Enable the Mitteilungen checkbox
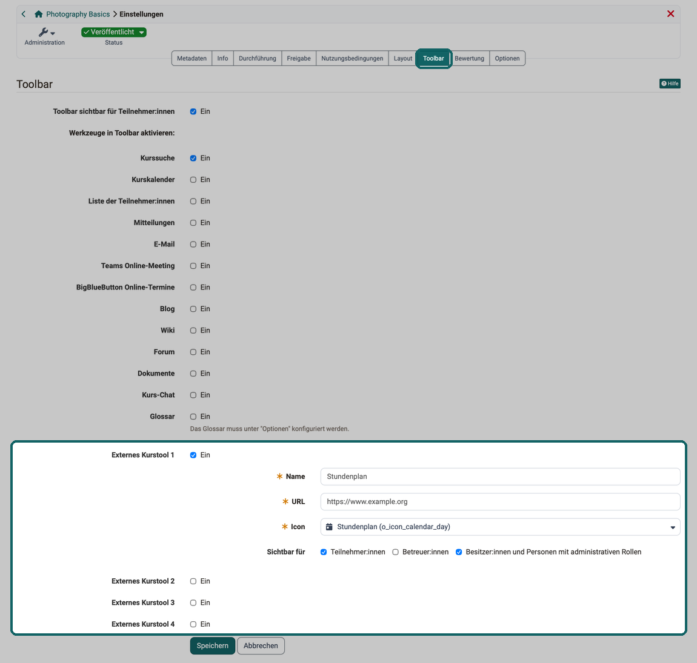 click(193, 223)
